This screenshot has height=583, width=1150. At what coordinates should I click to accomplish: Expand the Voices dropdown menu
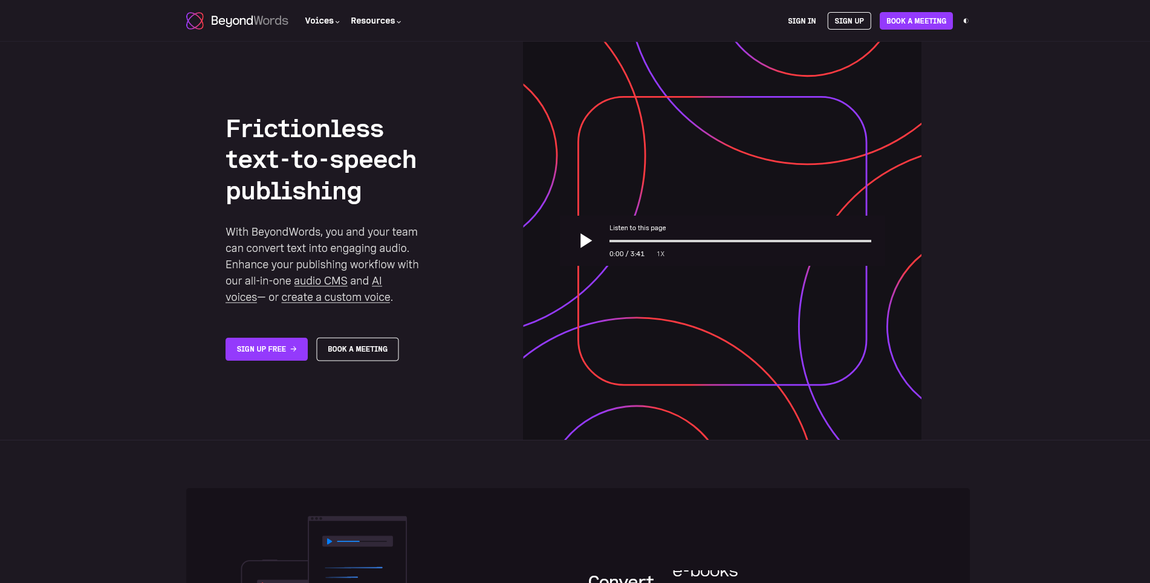[322, 21]
